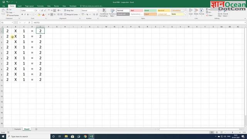247x139 pixels.
Task: Click the fill color bucket button
Action: point(39,15)
